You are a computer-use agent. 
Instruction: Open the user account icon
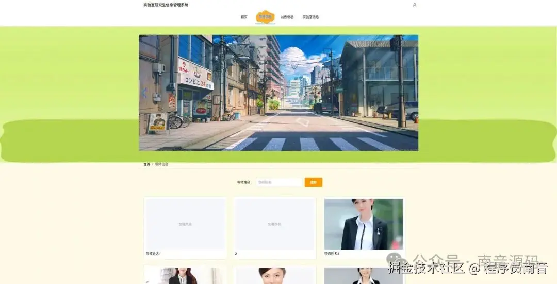click(x=414, y=5)
